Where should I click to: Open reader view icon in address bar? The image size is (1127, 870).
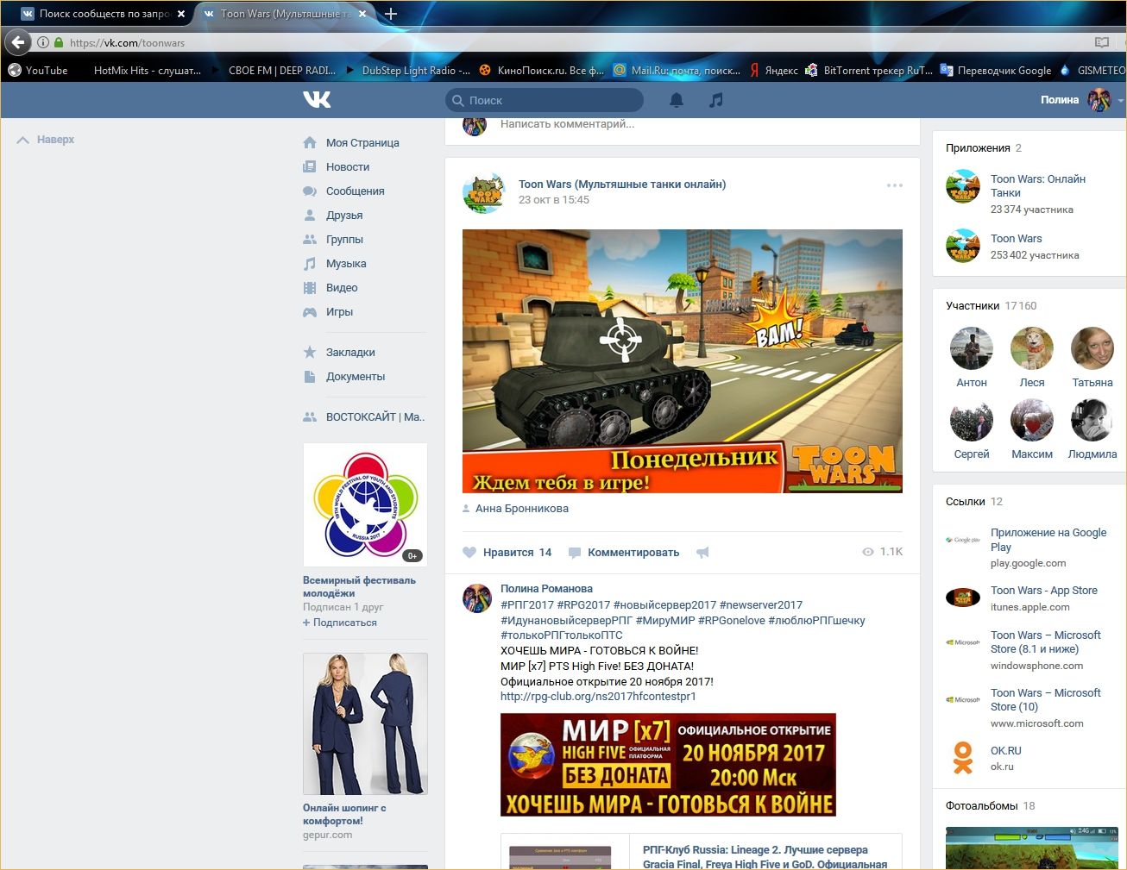tap(1101, 42)
